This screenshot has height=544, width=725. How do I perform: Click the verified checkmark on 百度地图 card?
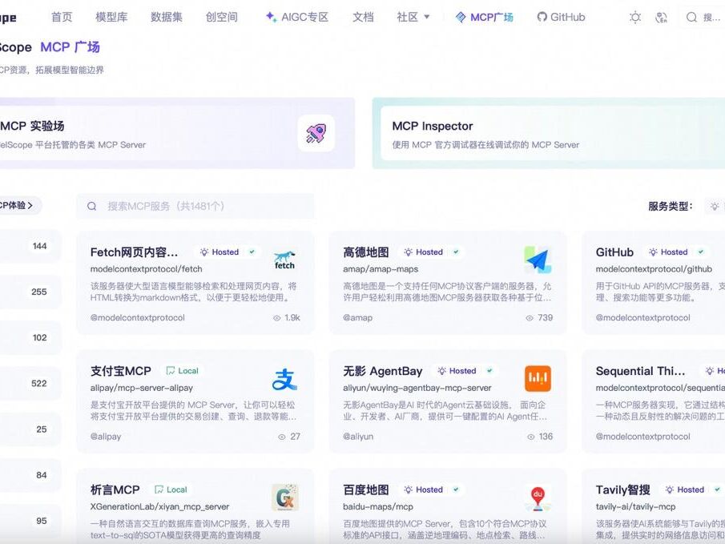(456, 490)
